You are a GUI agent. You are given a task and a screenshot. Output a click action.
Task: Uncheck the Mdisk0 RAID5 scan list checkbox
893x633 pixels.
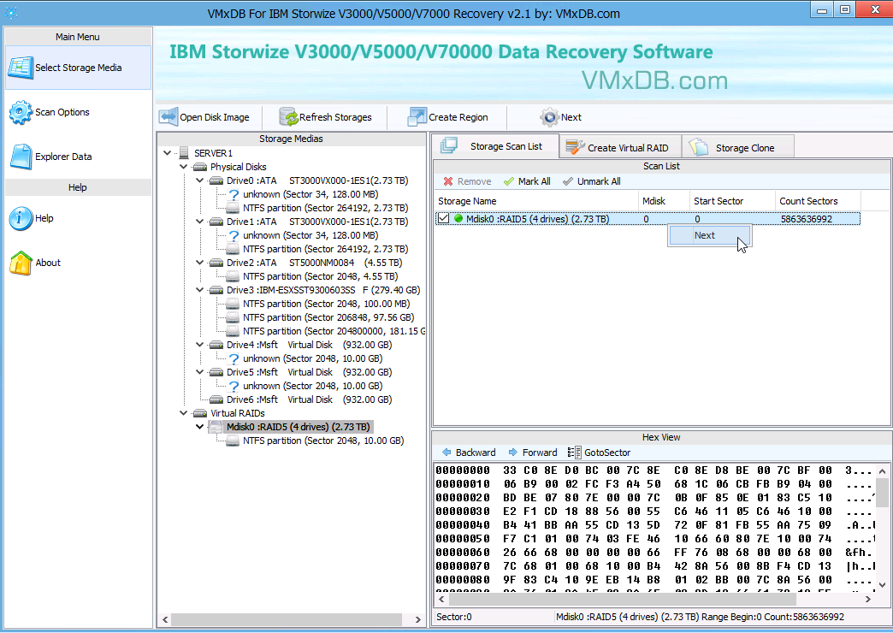[x=444, y=219]
